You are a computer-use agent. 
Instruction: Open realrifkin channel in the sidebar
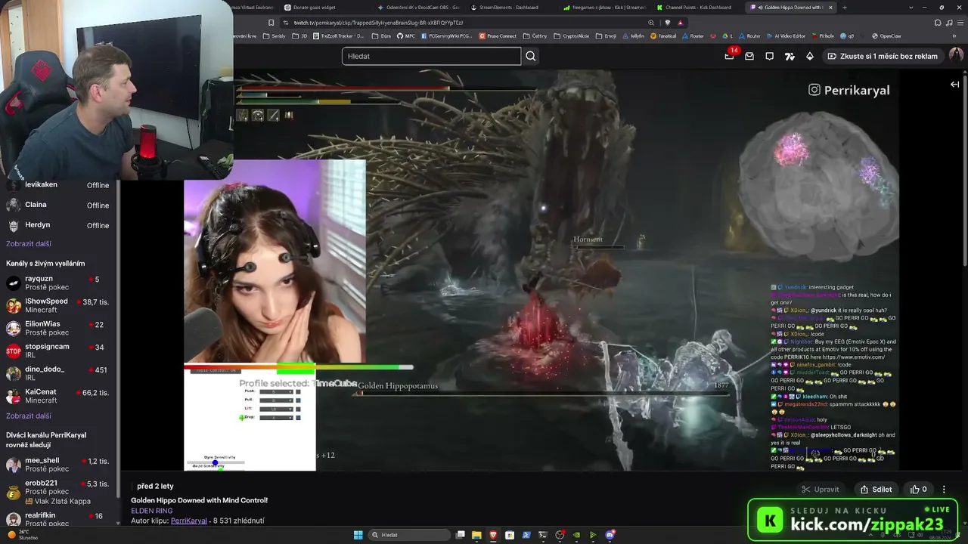pos(59,518)
